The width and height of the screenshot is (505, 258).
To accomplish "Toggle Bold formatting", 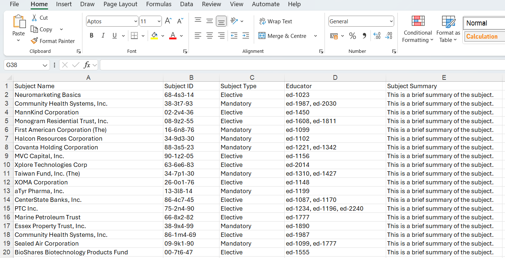I will click(92, 36).
